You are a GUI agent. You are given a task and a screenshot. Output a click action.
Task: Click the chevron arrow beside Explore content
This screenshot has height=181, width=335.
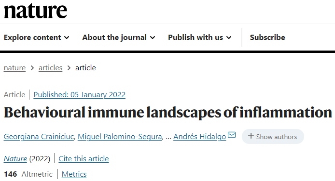pos(67,38)
